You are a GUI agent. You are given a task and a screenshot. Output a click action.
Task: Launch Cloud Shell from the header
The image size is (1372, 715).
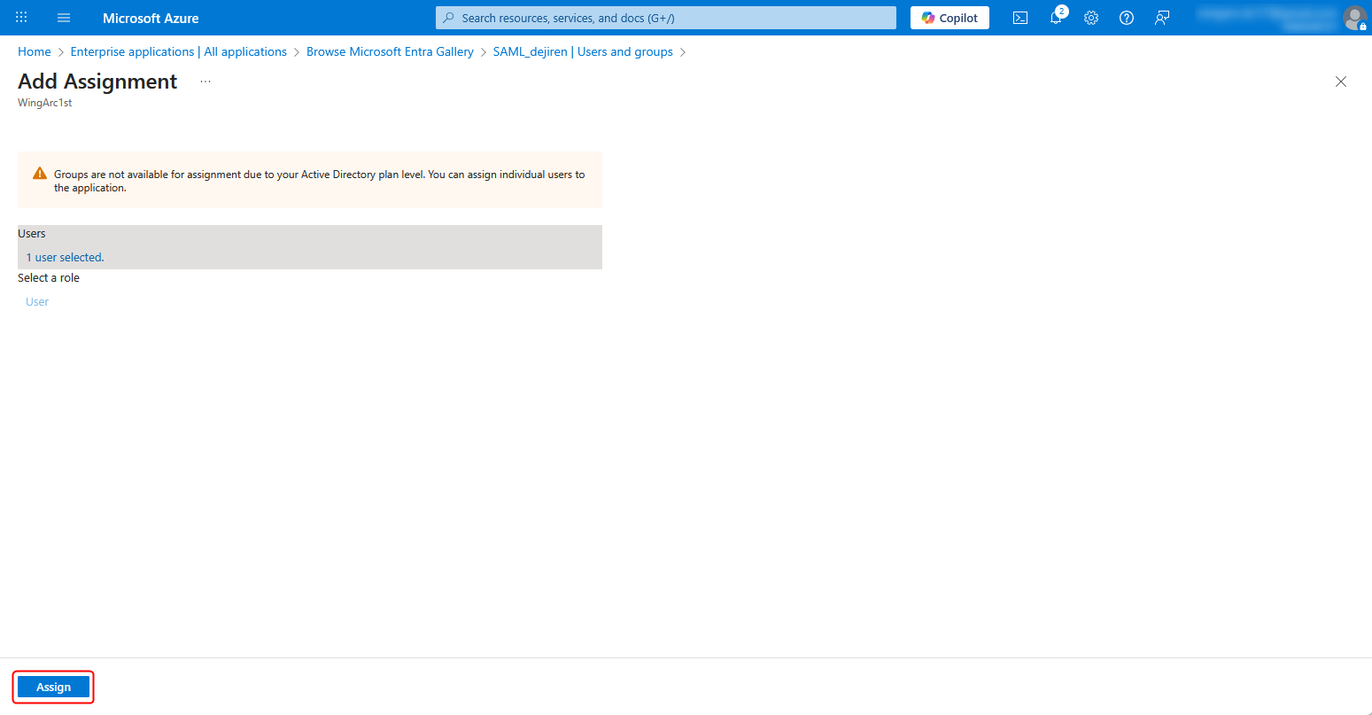point(1020,18)
